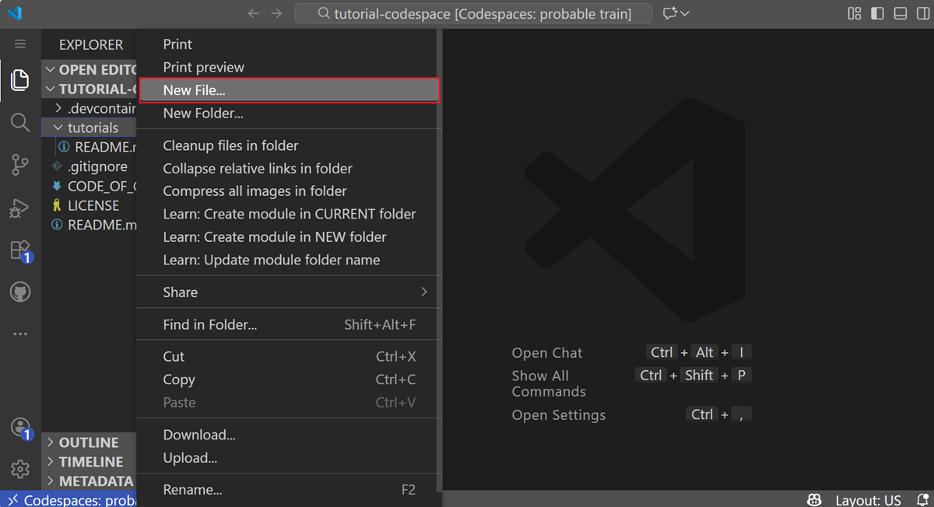Screen dimensions: 934x507
Task: Open the Extensions view
Action: (20, 248)
